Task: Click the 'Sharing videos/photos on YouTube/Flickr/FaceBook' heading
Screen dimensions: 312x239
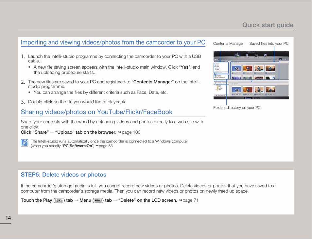Action: point(96,112)
